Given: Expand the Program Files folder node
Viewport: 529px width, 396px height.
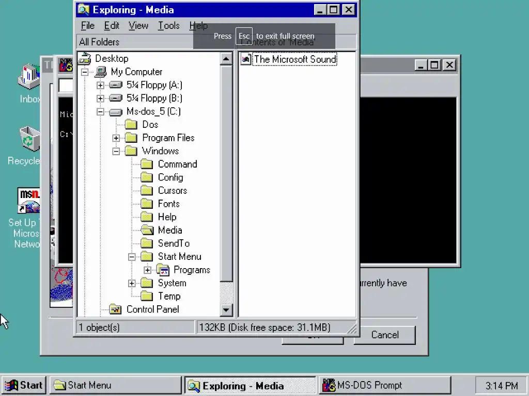Looking at the screenshot, I should pyautogui.click(x=116, y=138).
